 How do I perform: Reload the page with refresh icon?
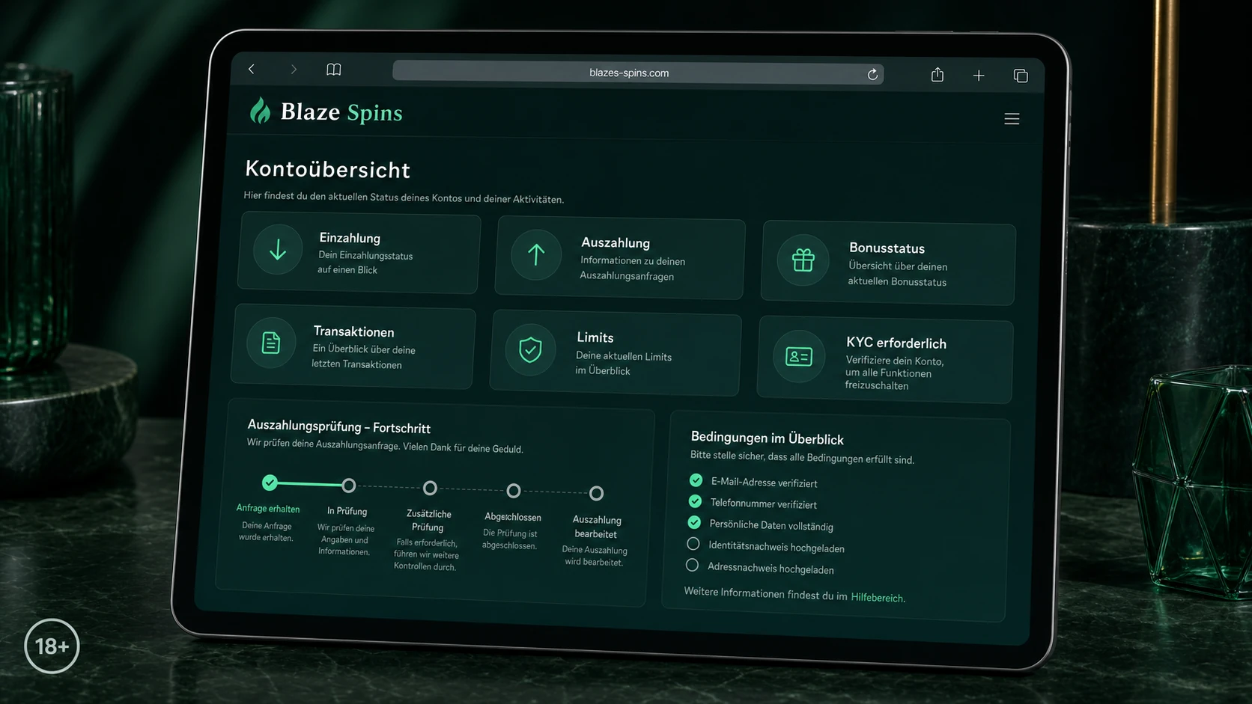(872, 74)
